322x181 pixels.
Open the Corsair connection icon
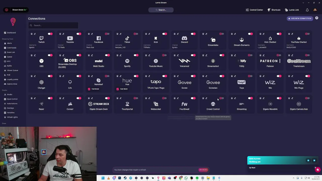(70, 104)
